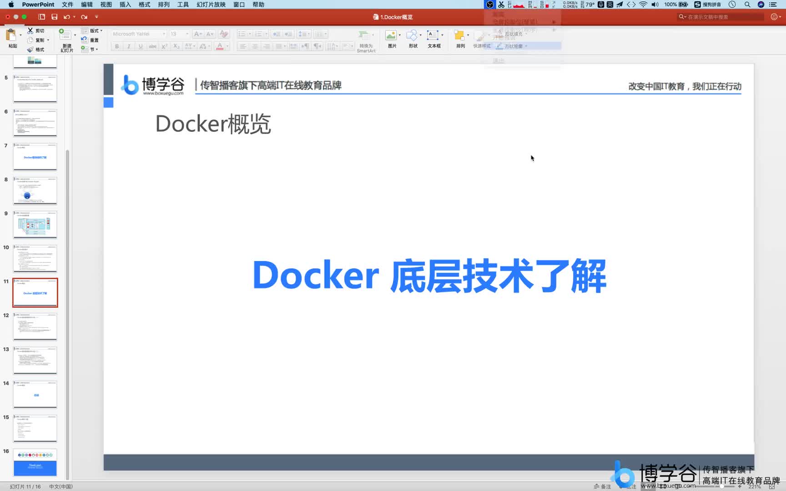Click the Arrange (排列) icon
The width and height of the screenshot is (786, 491).
coord(459,36)
